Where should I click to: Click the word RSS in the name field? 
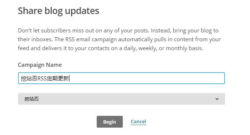click(42, 78)
